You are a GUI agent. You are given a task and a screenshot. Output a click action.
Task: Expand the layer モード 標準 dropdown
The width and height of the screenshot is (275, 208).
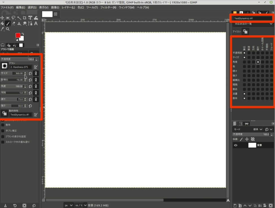[258, 129]
